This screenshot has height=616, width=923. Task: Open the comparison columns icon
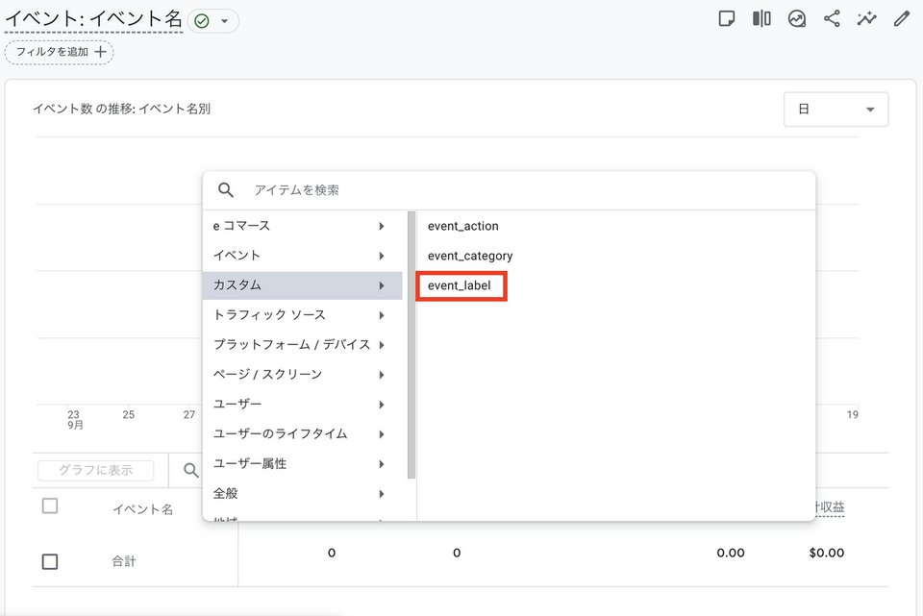tap(761, 18)
